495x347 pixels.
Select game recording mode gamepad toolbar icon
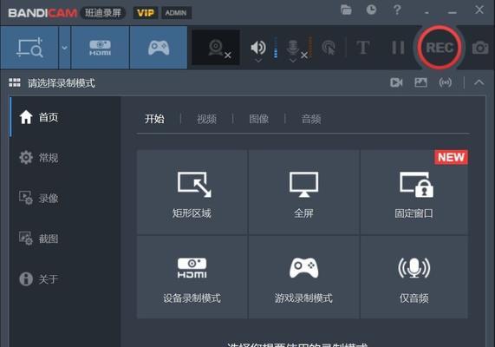(159, 48)
